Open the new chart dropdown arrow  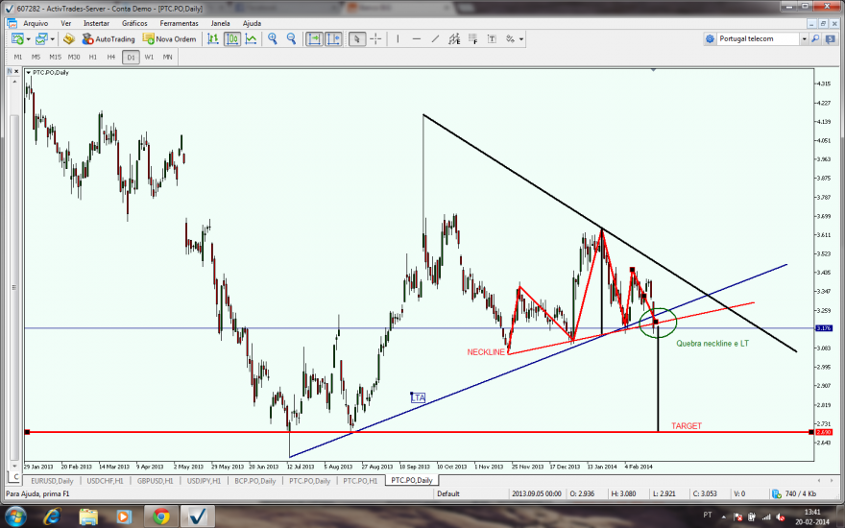pyautogui.click(x=29, y=39)
